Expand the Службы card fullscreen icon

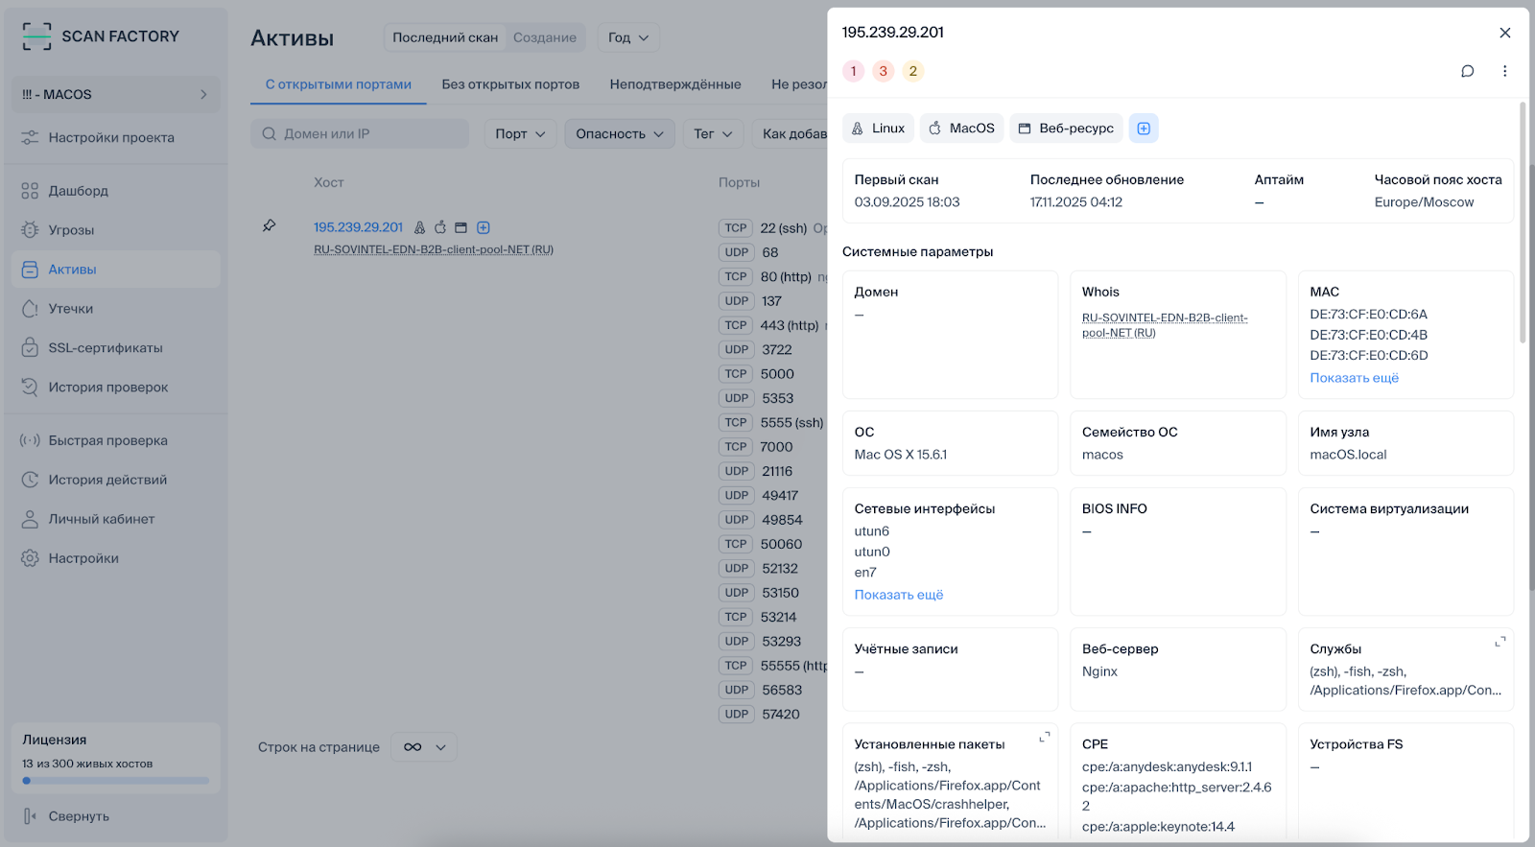pos(1500,642)
